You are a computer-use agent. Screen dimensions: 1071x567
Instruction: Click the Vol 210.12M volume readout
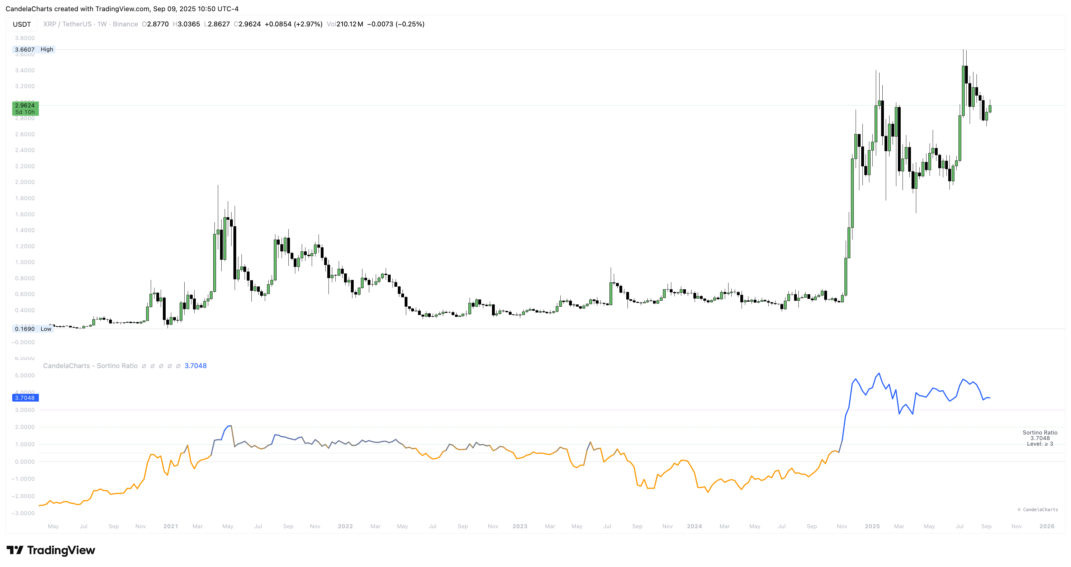pos(345,24)
